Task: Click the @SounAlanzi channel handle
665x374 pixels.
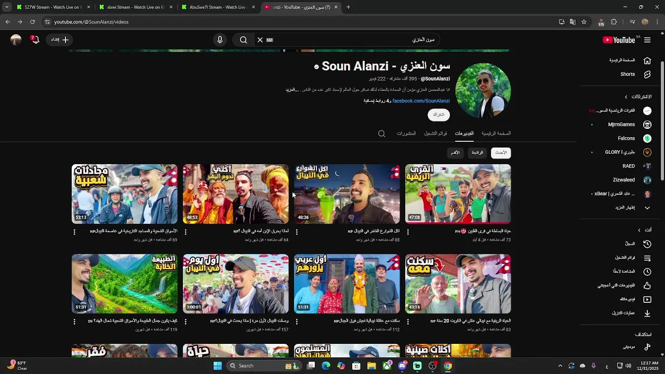Action: [x=435, y=79]
